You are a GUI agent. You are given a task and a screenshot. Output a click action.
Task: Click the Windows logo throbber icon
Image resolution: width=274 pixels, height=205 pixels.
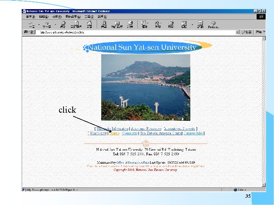pos(261,17)
